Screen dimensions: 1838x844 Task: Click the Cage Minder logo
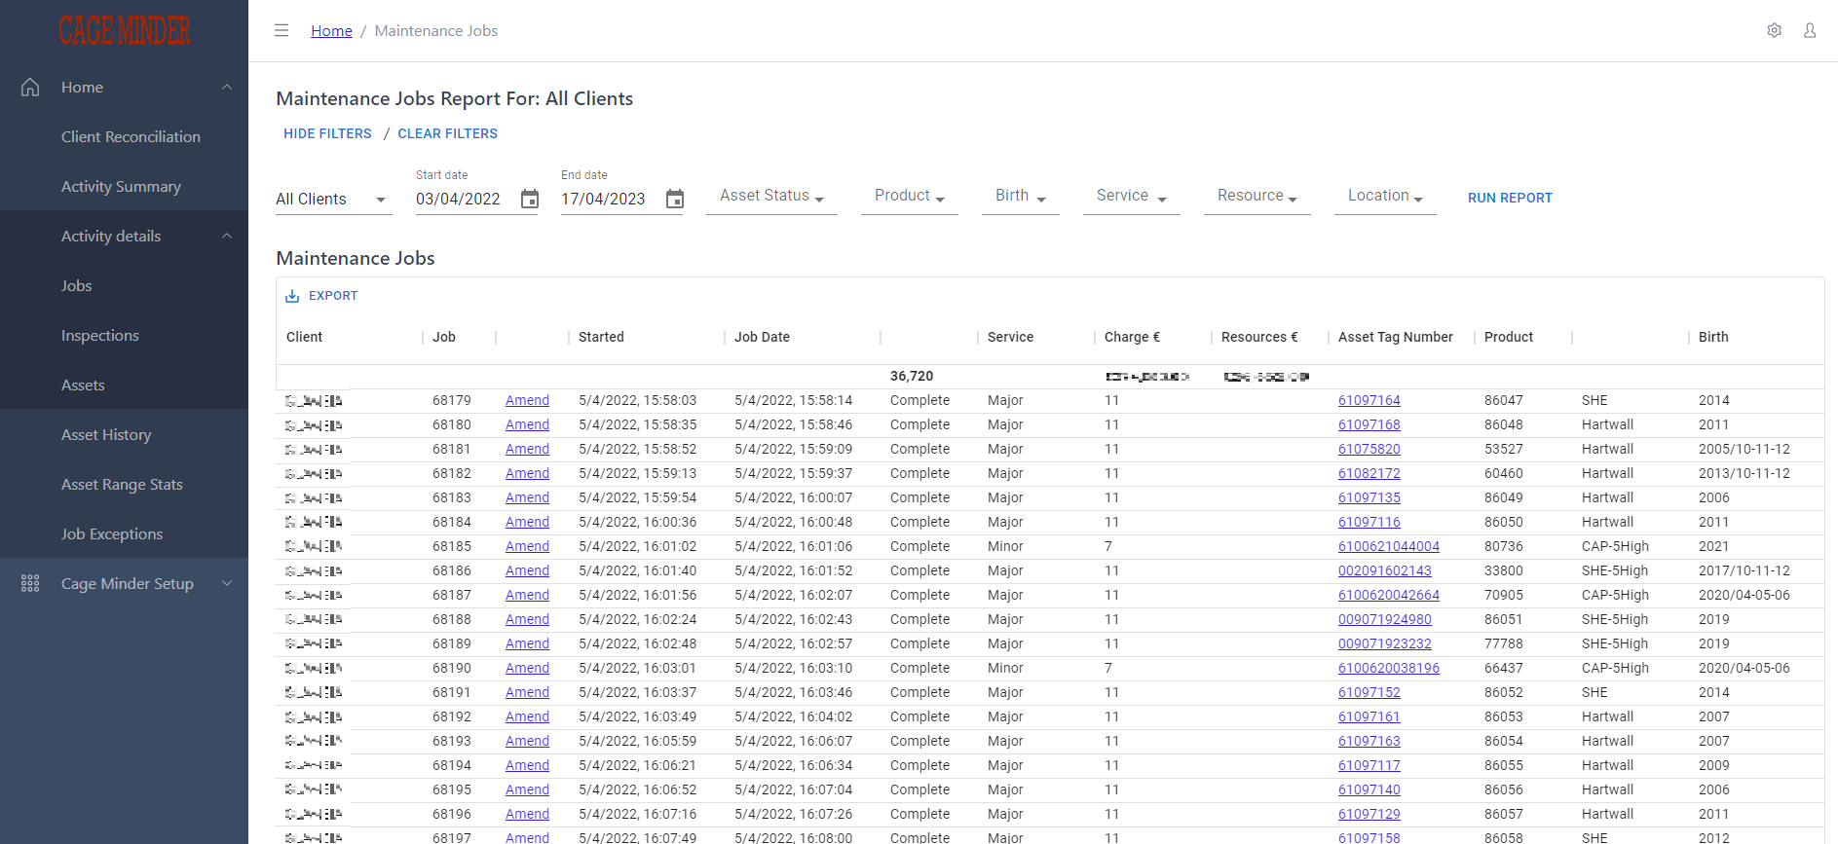coord(125,30)
